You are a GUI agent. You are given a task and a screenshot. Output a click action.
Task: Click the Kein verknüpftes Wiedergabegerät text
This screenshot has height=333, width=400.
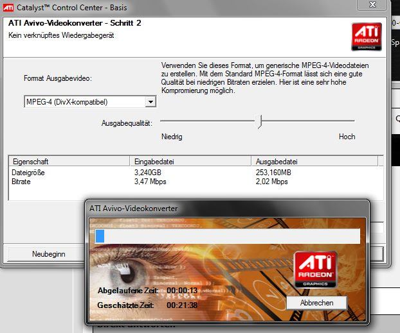[61, 35]
